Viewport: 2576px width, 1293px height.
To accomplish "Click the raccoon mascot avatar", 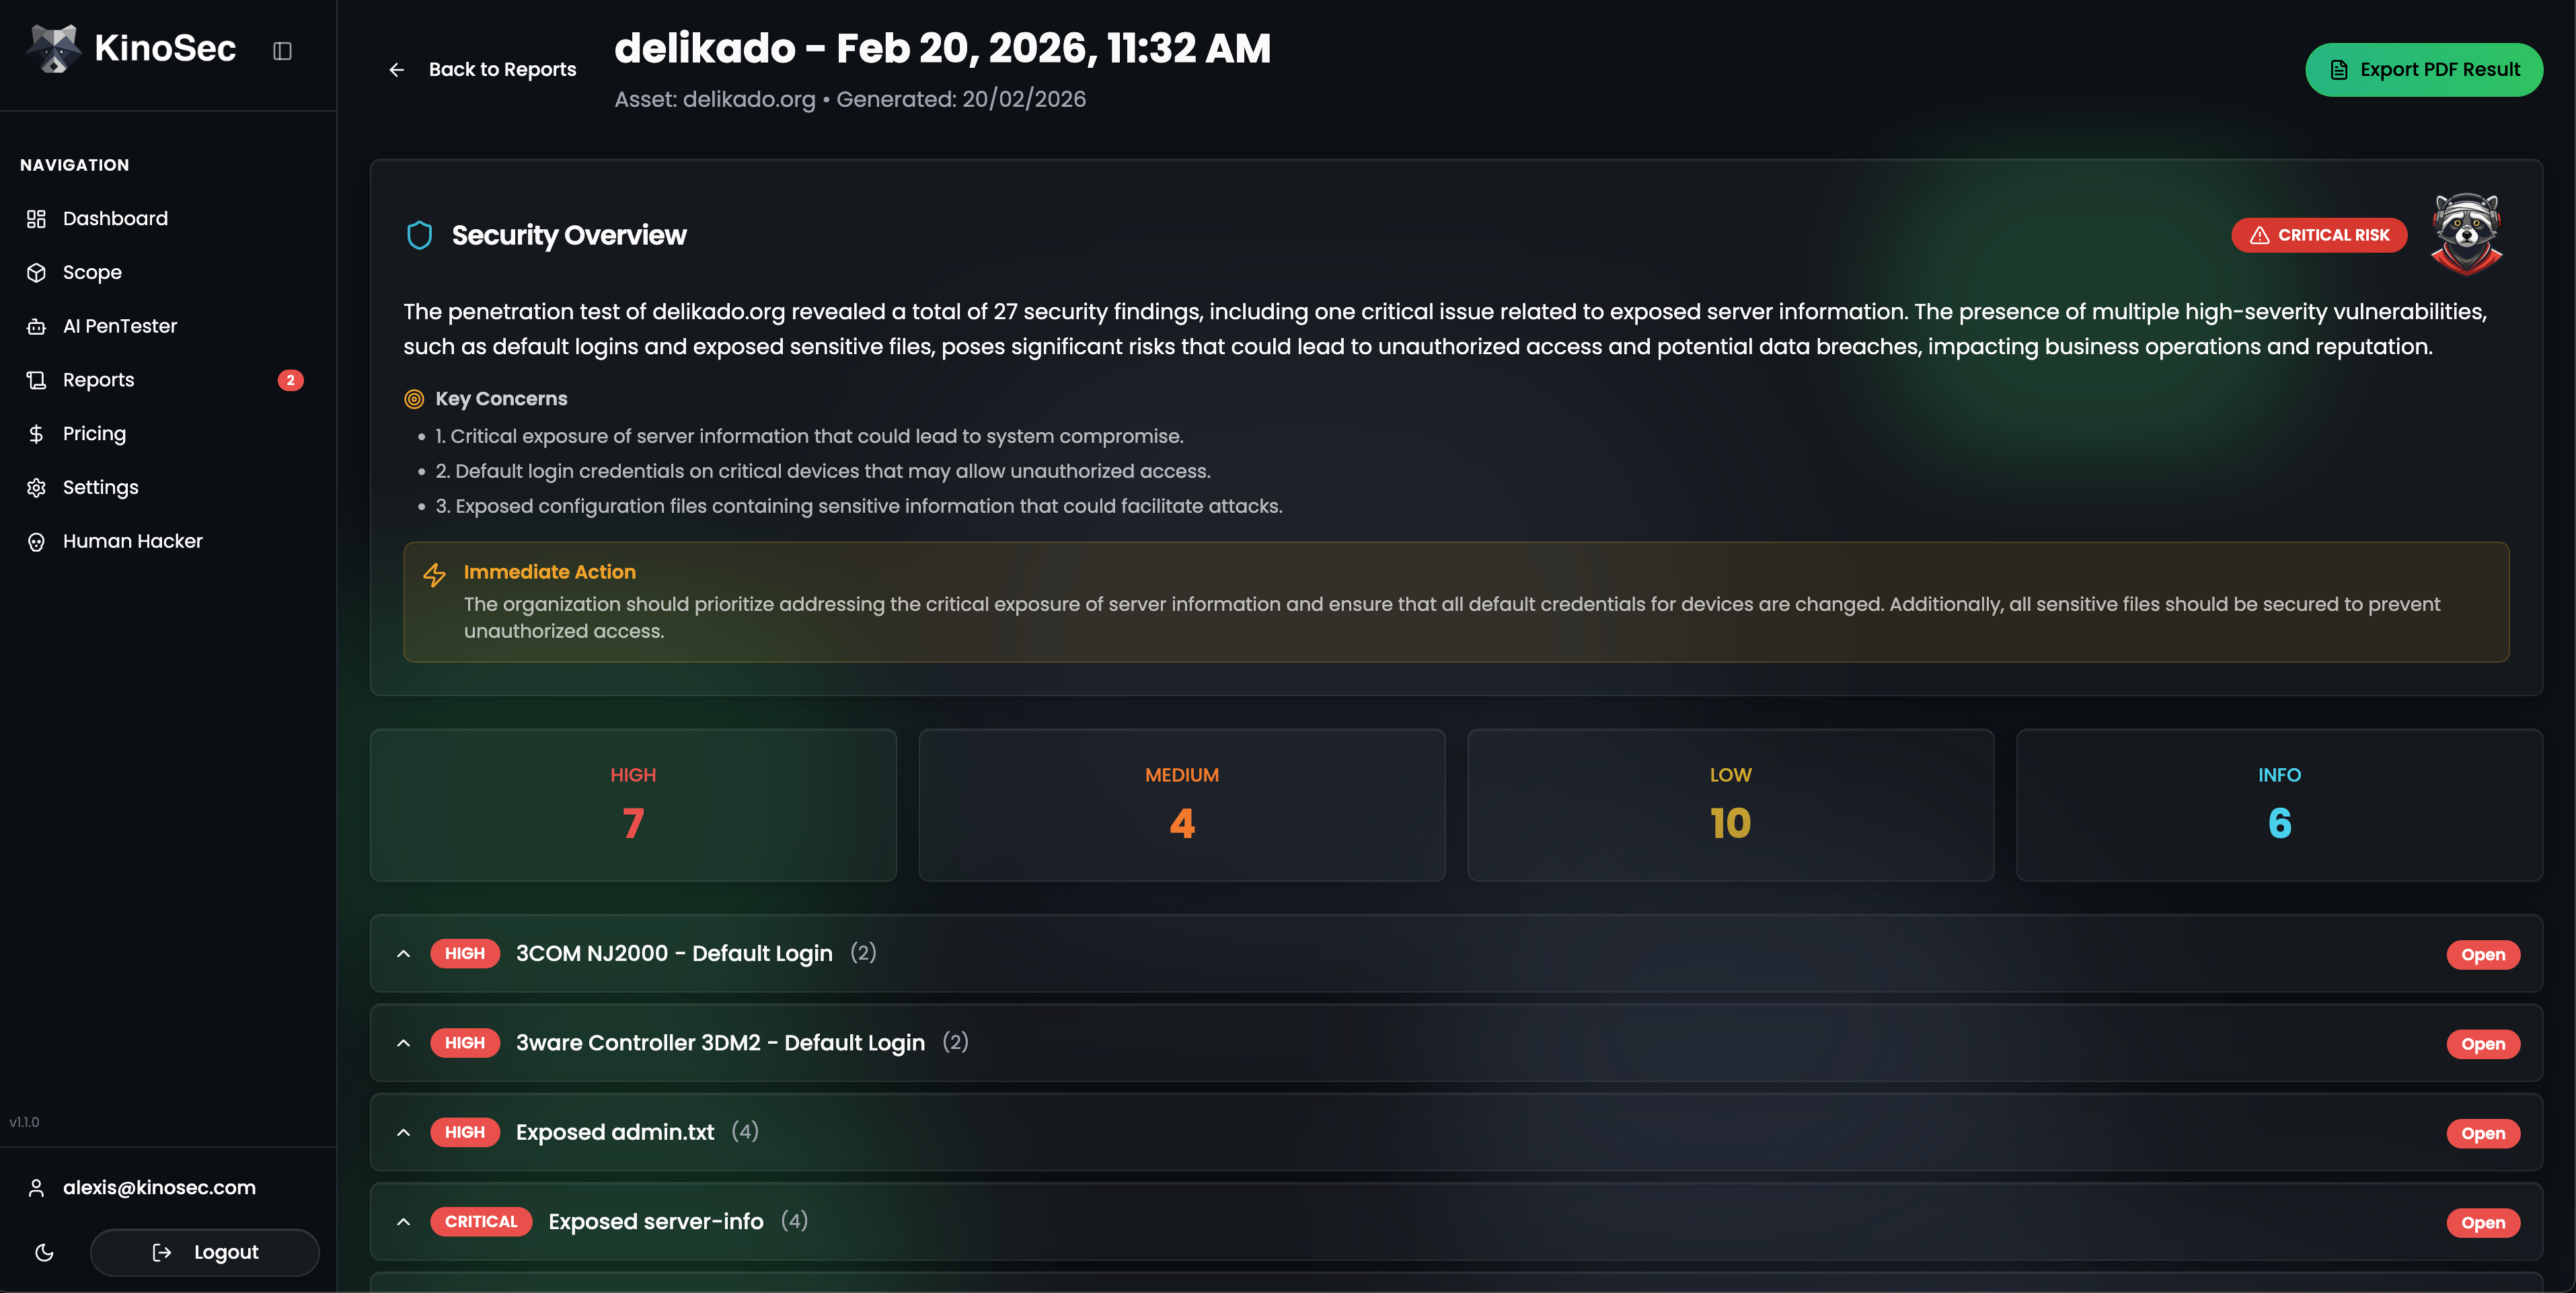I will (x=2467, y=234).
